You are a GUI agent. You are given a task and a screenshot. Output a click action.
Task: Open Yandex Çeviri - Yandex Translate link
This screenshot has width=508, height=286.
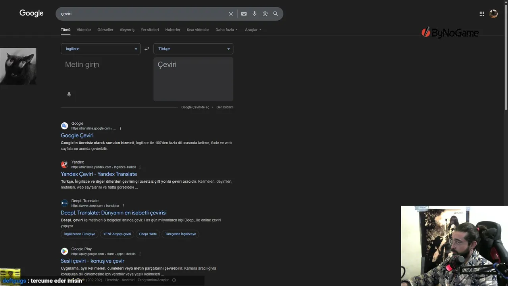(x=99, y=174)
